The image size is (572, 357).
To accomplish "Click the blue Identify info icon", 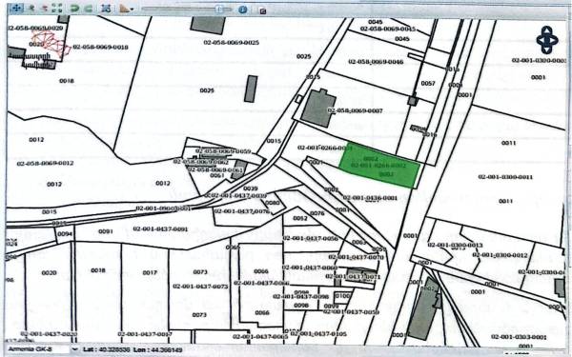I will click(242, 10).
